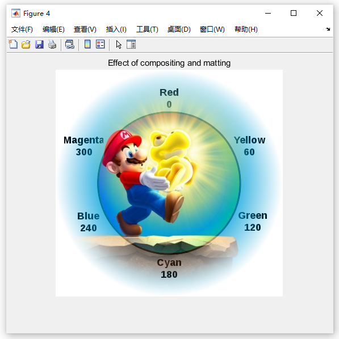
Task: Select the title 'Effect of compositing and matting'
Action: (x=169, y=63)
